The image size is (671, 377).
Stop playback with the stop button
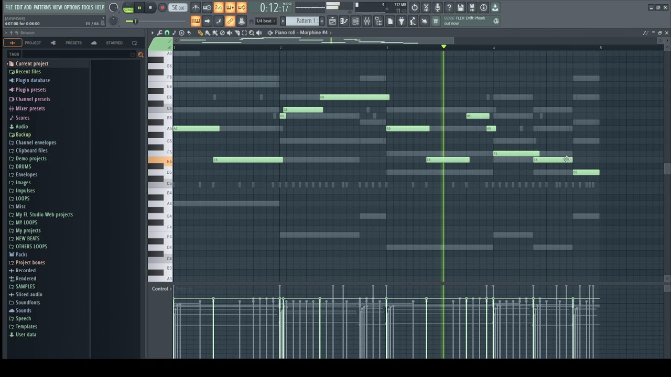pos(150,8)
